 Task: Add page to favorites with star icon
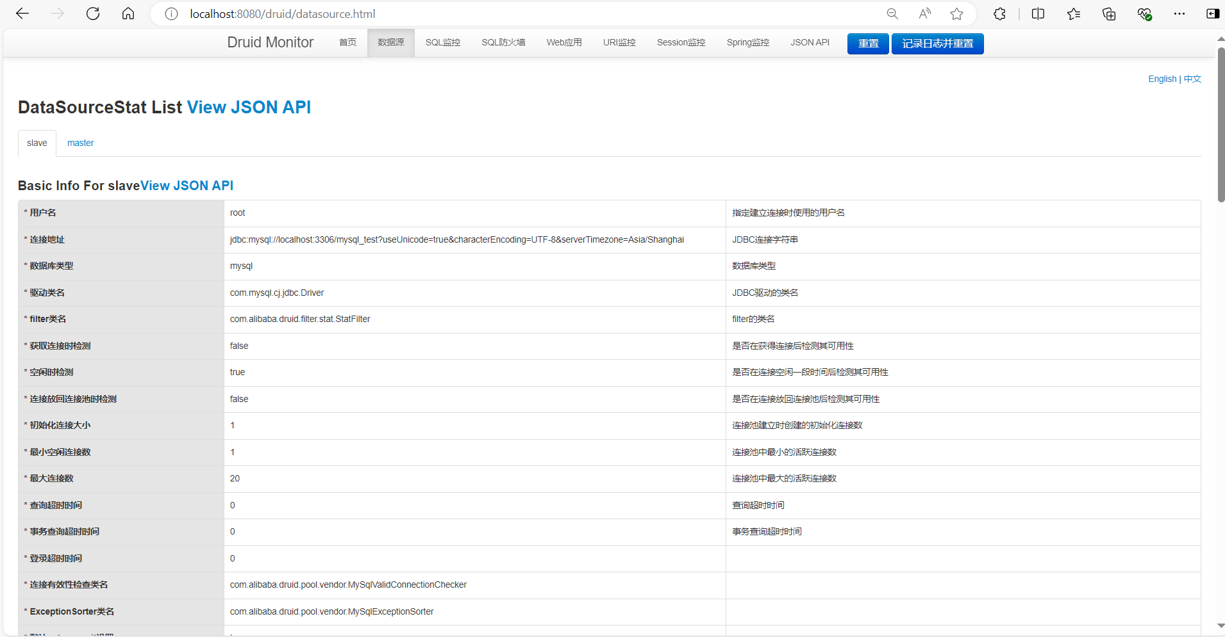(957, 13)
